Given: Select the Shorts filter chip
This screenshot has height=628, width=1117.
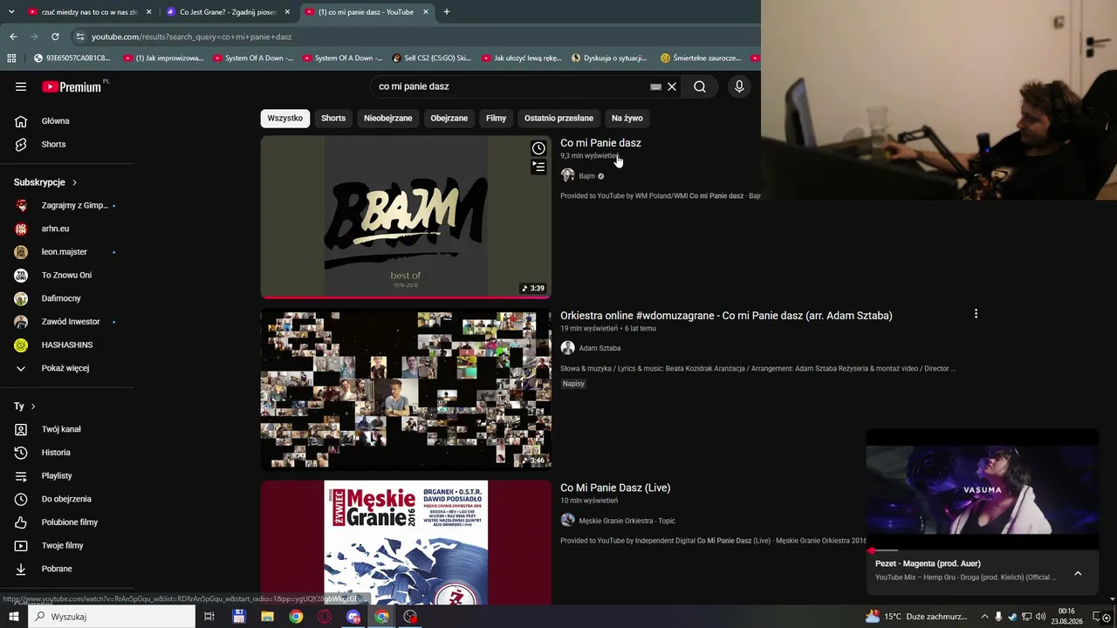Looking at the screenshot, I should 333,118.
